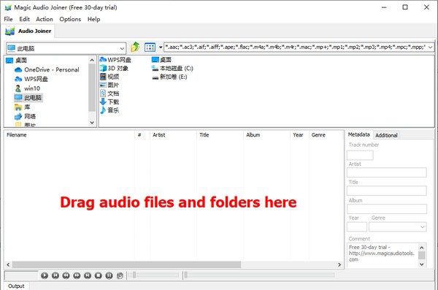The width and height of the screenshot is (438, 290).
Task: Open the Options menu
Action: 70,19
